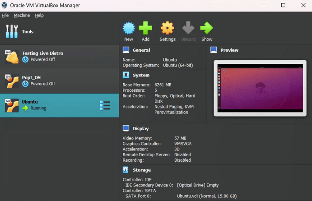
Task: Click the General section monitor icon
Action: tap(126, 50)
